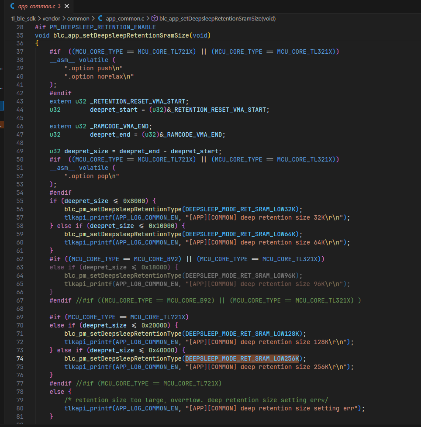Open the app_common.c breadcrumb file segment
Image resolution: width=421 pixels, height=427 pixels.
click(x=125, y=18)
